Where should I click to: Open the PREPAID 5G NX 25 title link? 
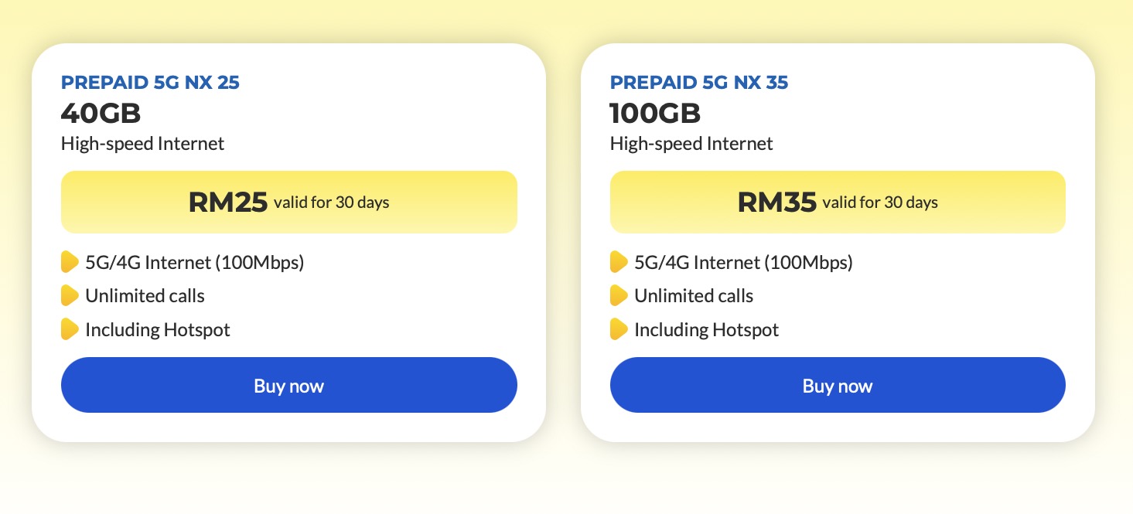150,83
